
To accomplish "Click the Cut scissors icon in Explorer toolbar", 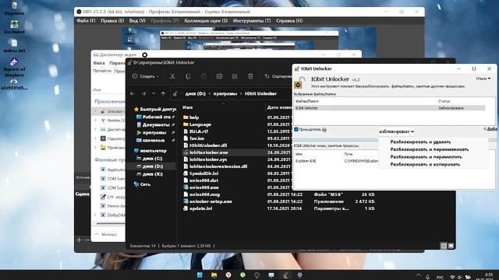I will (172, 76).
